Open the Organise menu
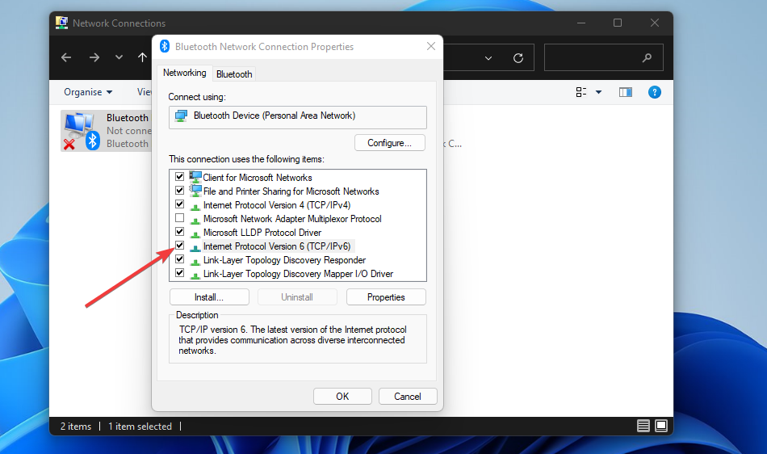Screen dimensions: 767x454 coord(88,92)
